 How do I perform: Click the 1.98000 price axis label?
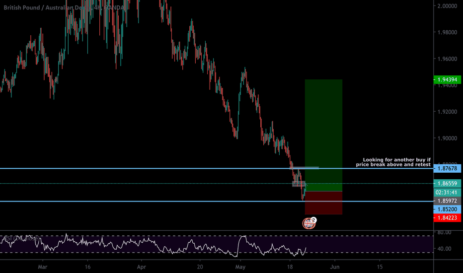[447, 32]
